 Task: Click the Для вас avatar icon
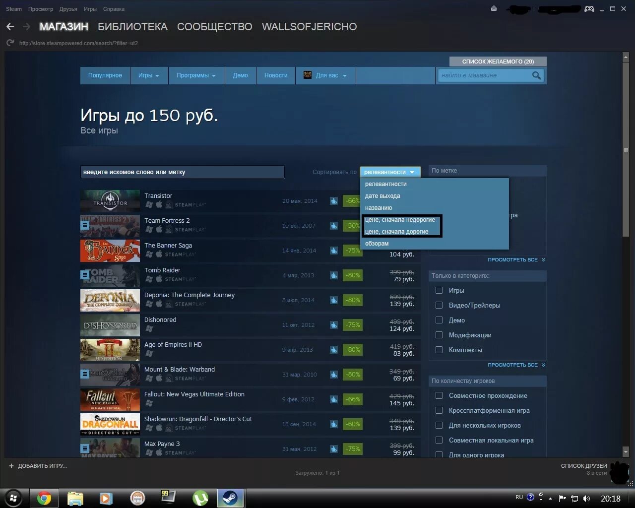pyautogui.click(x=308, y=75)
